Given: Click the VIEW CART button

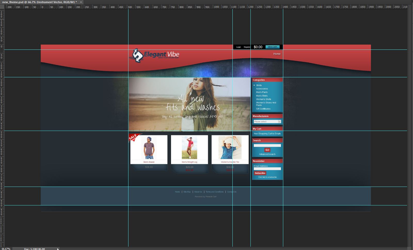Looking at the screenshot, I should 272,47.
